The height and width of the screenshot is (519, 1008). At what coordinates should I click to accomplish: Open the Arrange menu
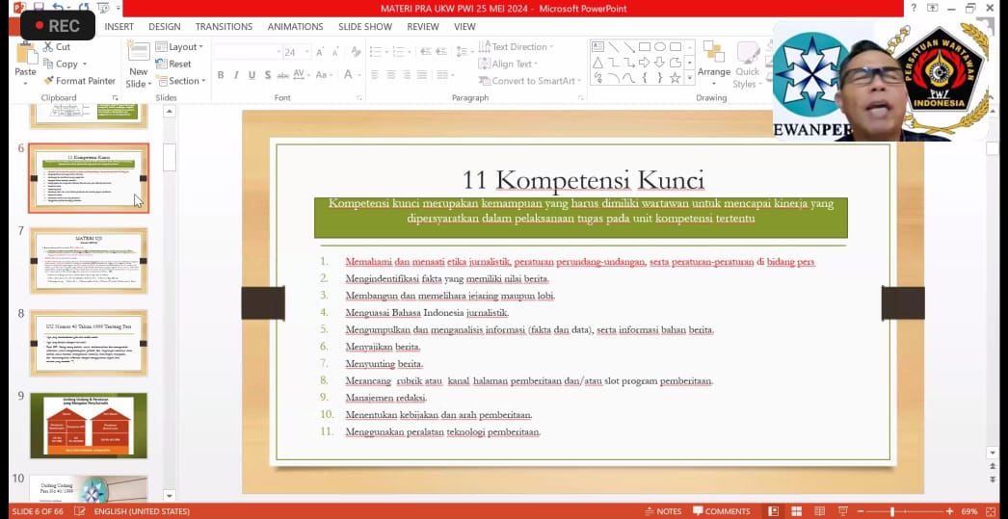(x=714, y=63)
